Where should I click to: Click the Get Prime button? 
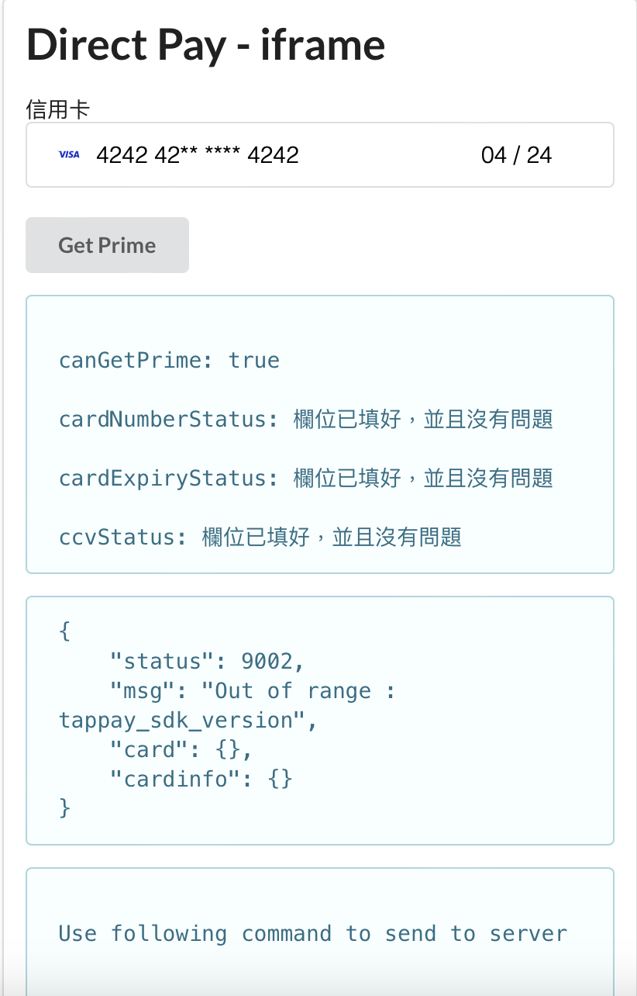coord(107,245)
